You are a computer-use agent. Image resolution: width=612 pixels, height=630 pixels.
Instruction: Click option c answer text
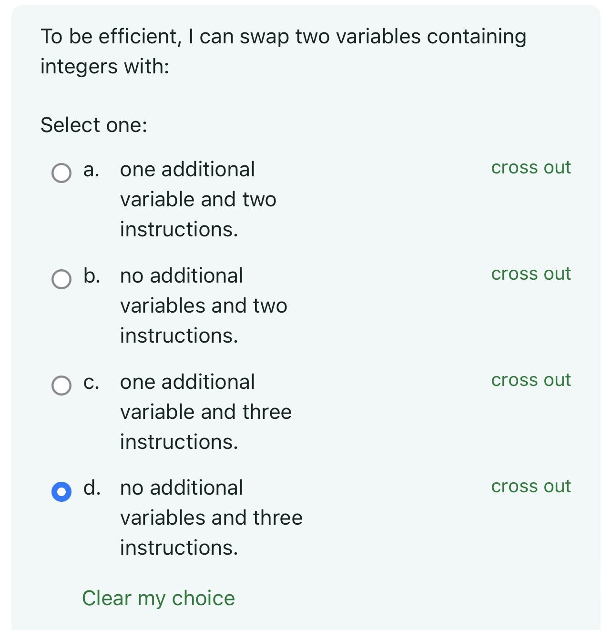(205, 412)
